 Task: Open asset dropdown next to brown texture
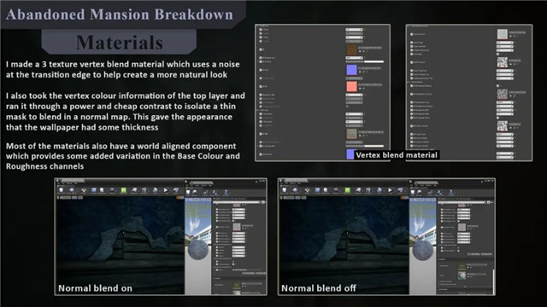click(370, 48)
